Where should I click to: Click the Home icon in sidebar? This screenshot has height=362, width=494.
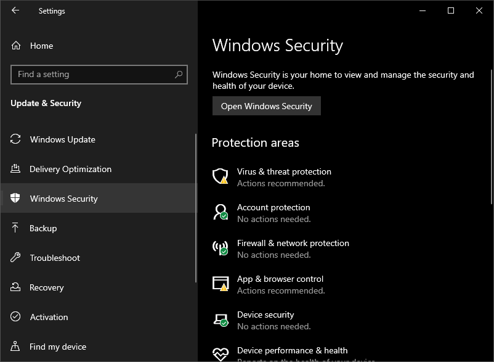tap(17, 46)
